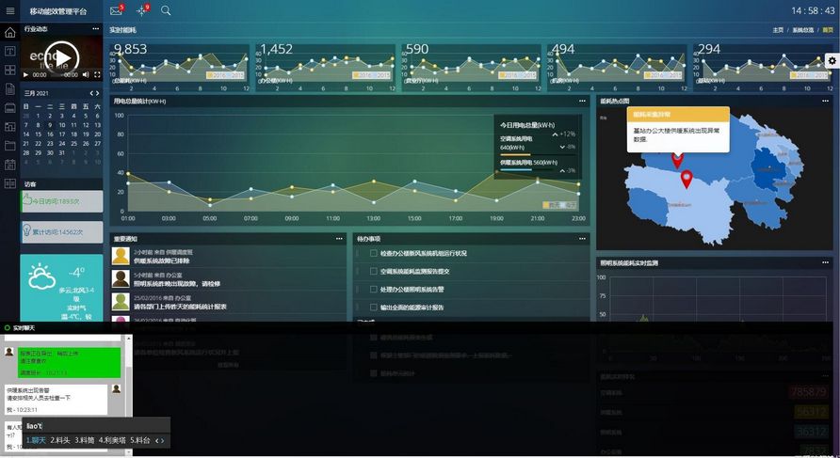This screenshot has width=840, height=458.
Task: Click the clock time 14:58:43
Action: click(813, 10)
